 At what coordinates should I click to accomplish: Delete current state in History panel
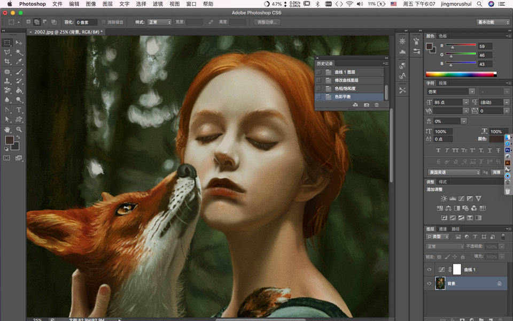[377, 105]
